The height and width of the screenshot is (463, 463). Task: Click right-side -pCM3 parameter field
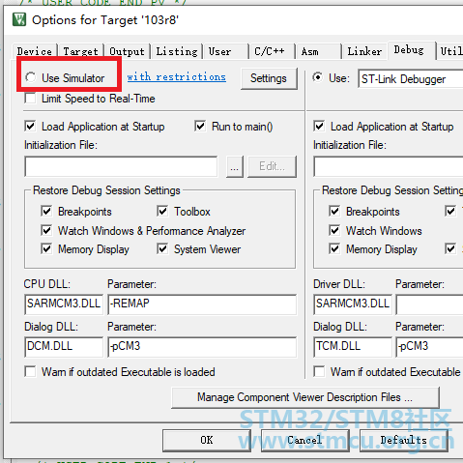point(430,347)
